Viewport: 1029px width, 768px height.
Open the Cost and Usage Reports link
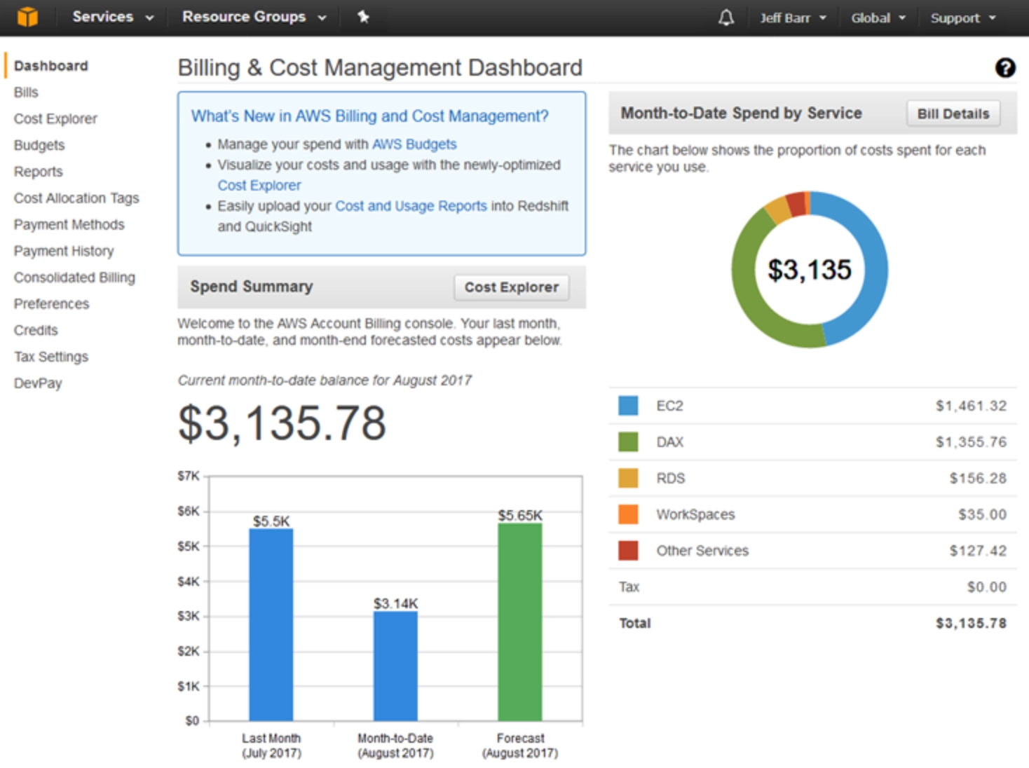pos(411,206)
